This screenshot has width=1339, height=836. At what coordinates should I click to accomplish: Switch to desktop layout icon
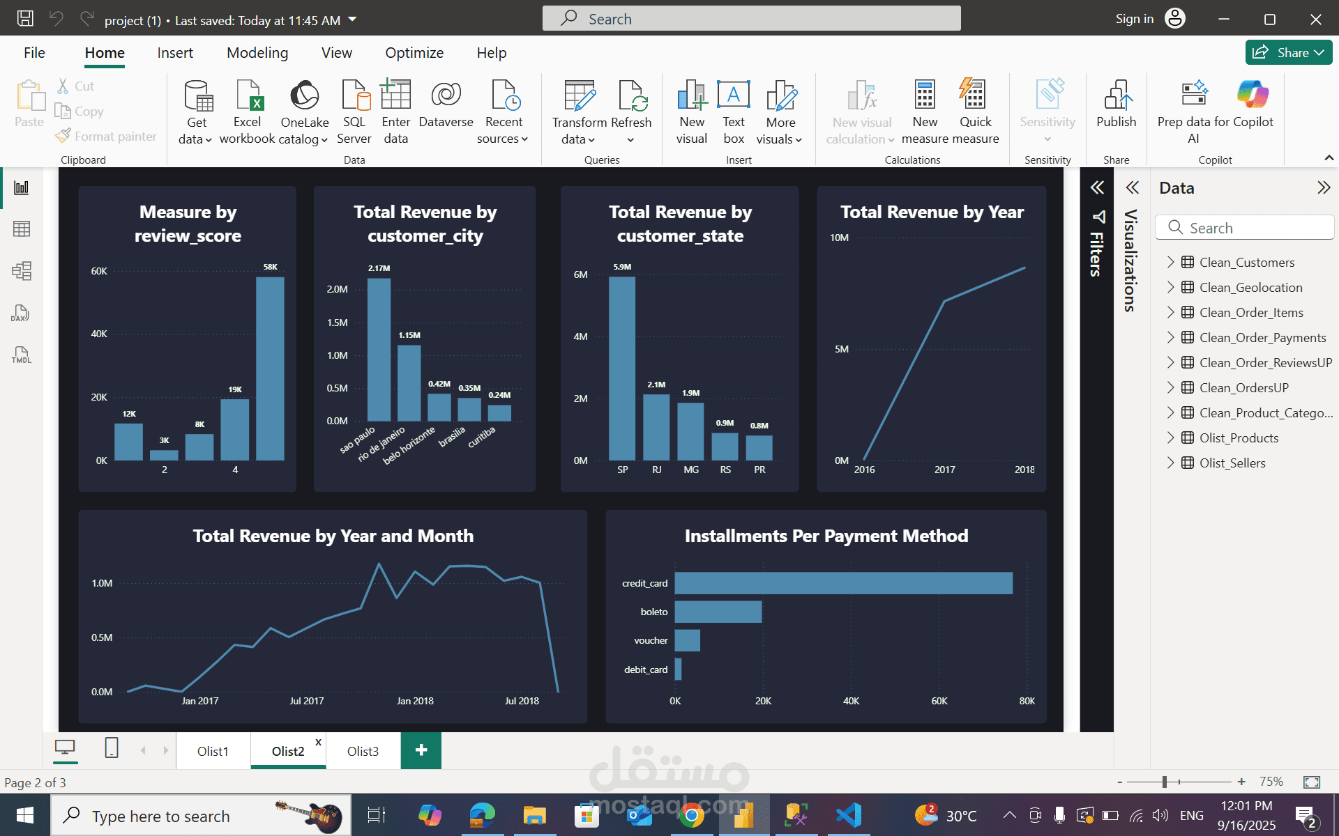pos(65,748)
